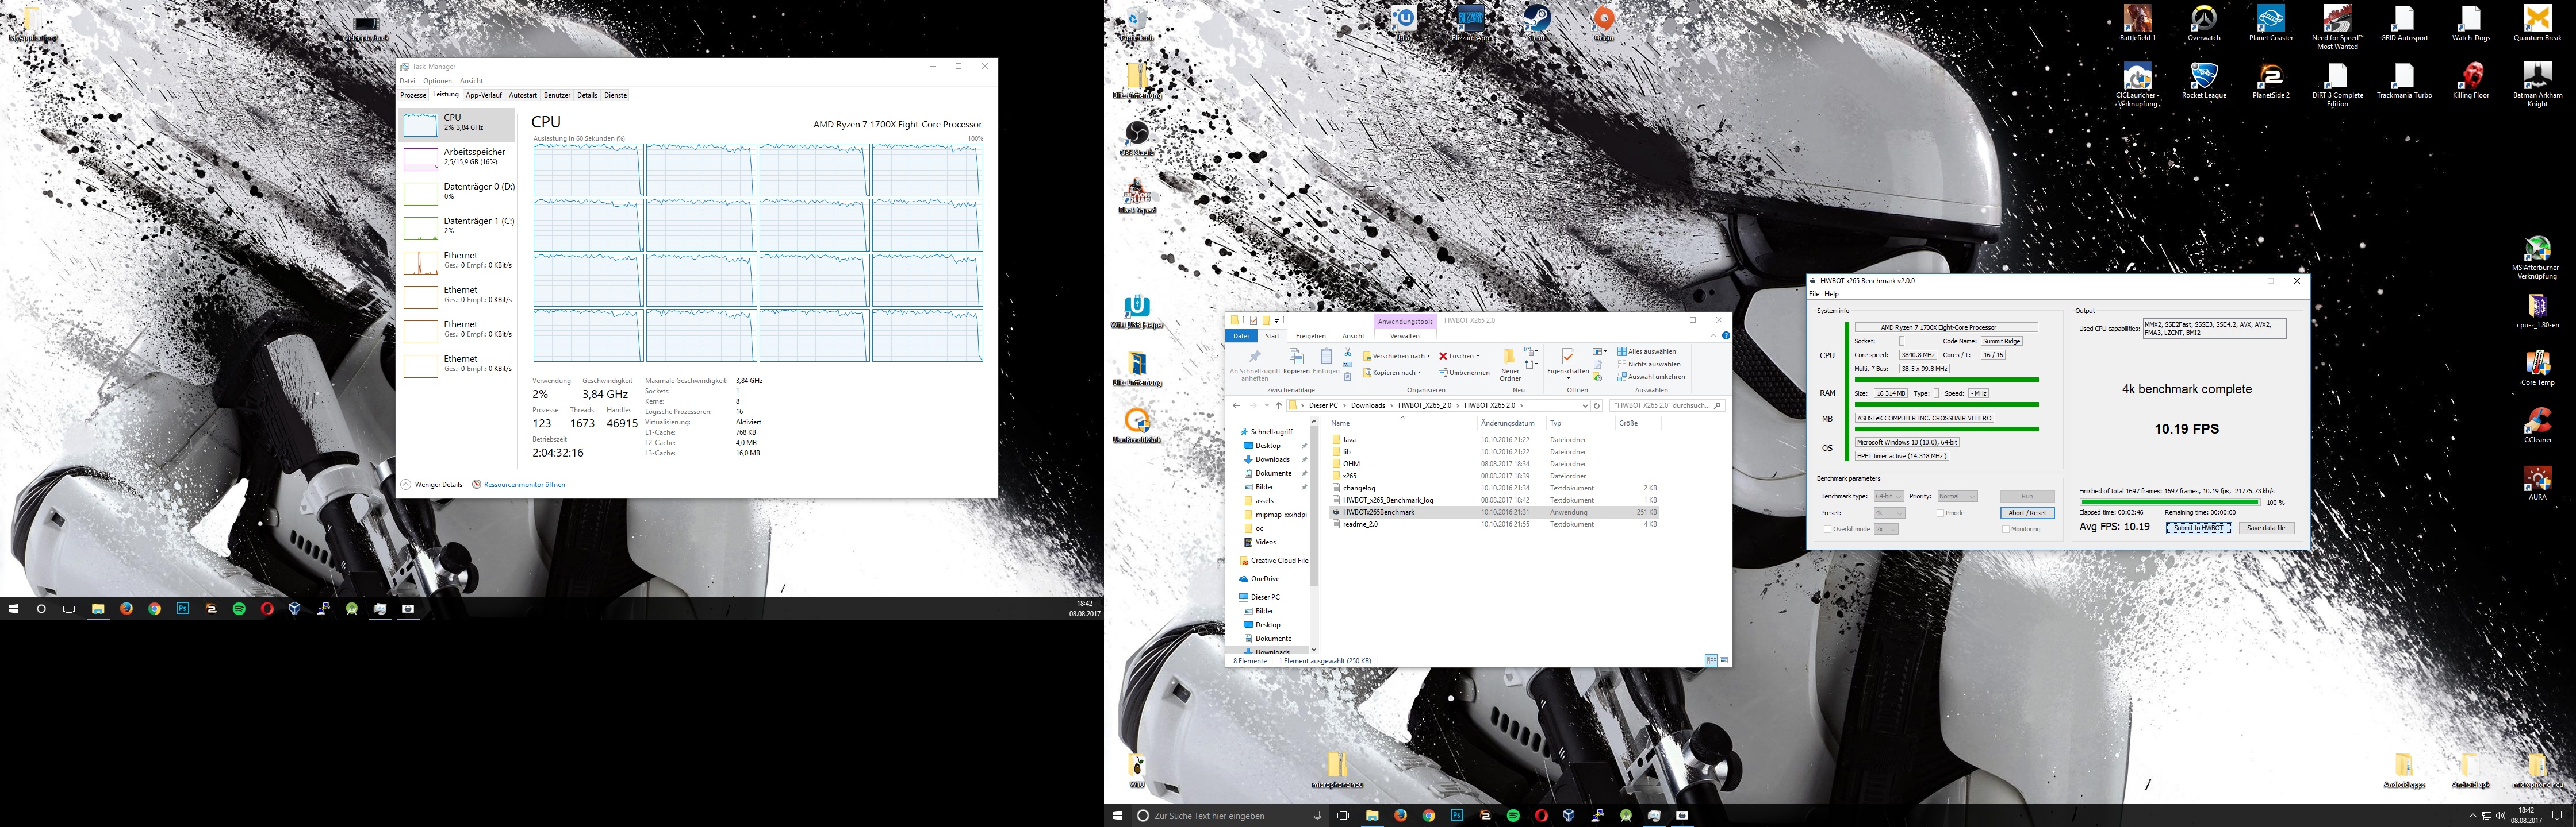Switch to App-Verlauf tab in Task-Manager
The image size is (2576, 827).
click(484, 96)
